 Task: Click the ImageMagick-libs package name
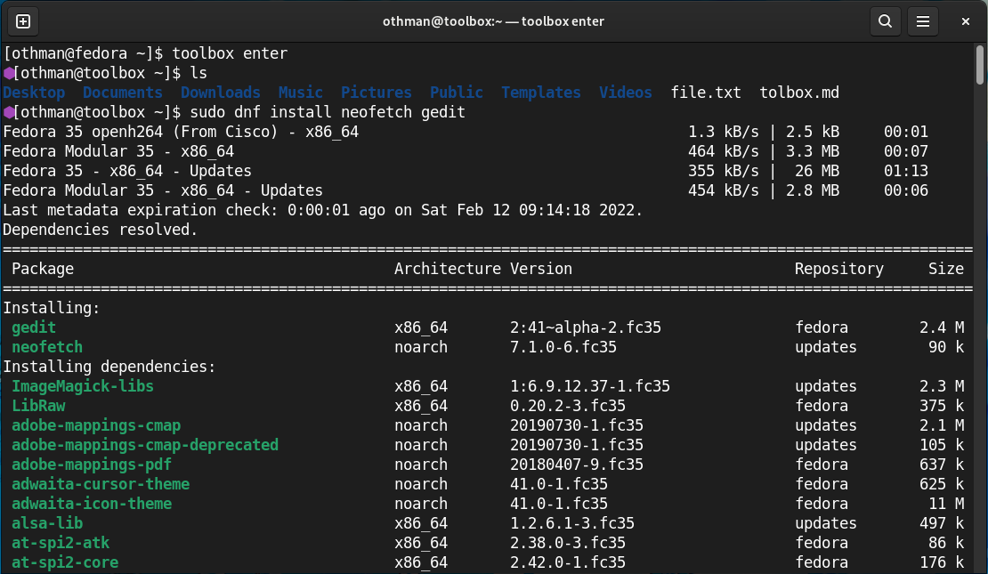coord(83,386)
